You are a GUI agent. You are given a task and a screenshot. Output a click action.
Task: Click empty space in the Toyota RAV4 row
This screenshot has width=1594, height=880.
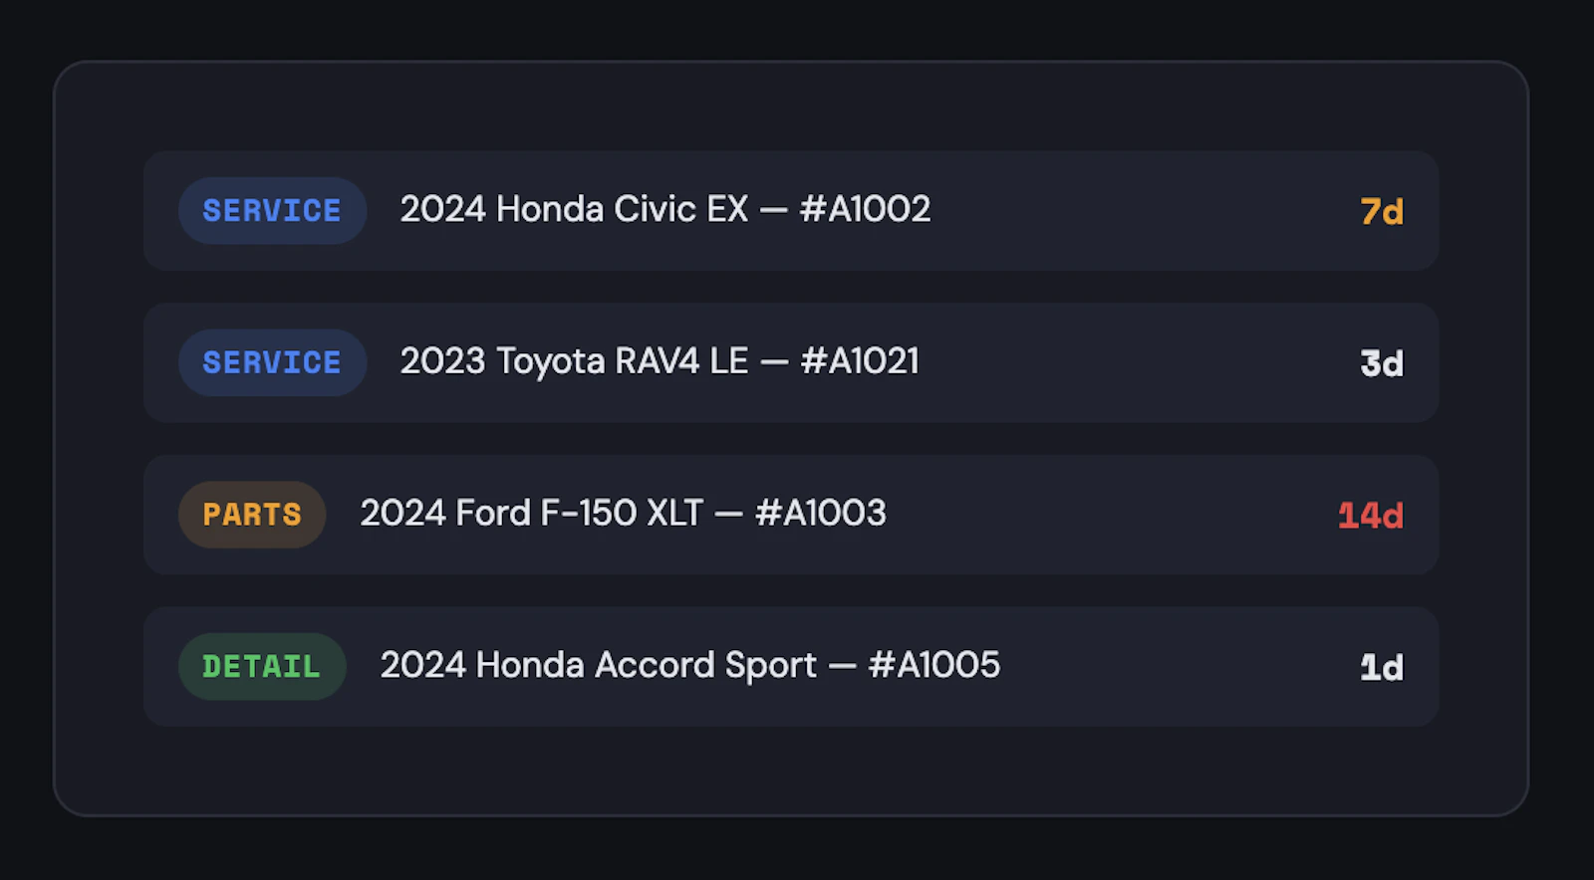point(1141,362)
